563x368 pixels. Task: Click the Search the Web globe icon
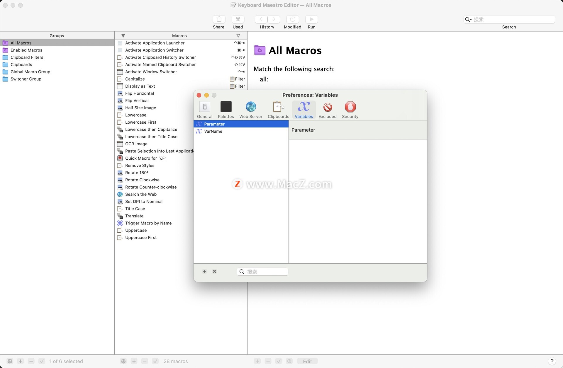[120, 194]
